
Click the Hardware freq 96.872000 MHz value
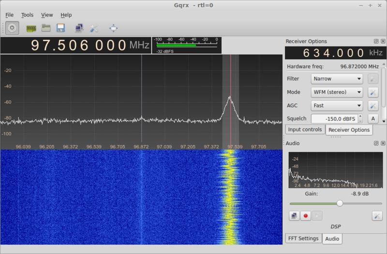[359, 67]
